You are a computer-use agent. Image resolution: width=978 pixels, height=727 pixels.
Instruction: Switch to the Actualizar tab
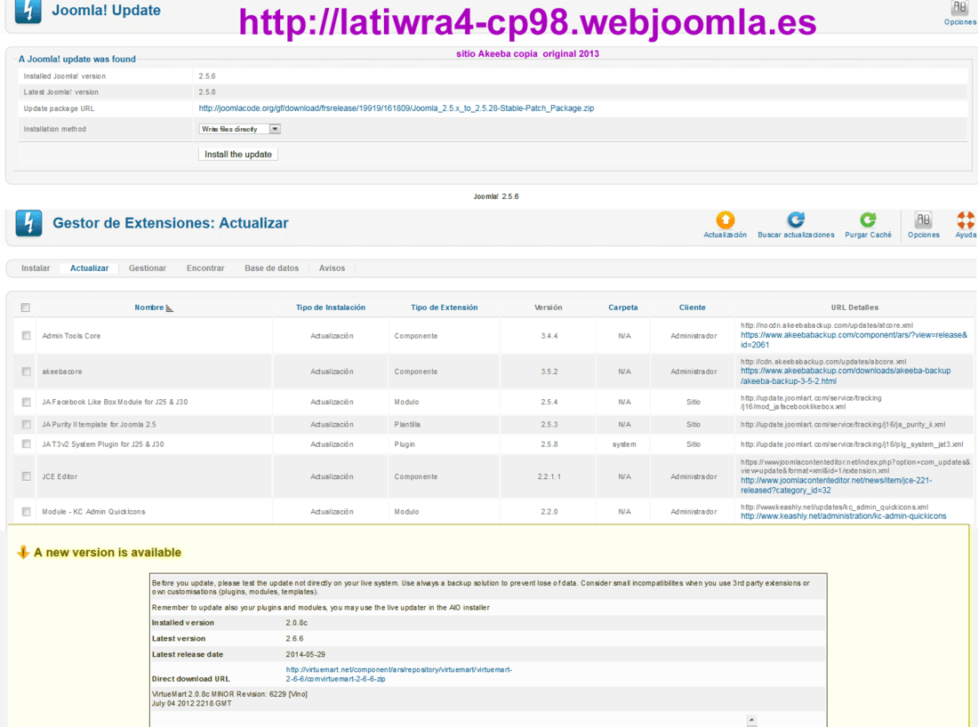[x=89, y=268]
